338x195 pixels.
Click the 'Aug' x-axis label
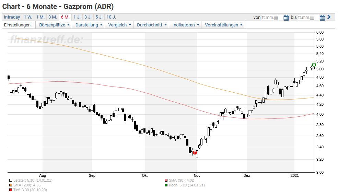pos(43,175)
